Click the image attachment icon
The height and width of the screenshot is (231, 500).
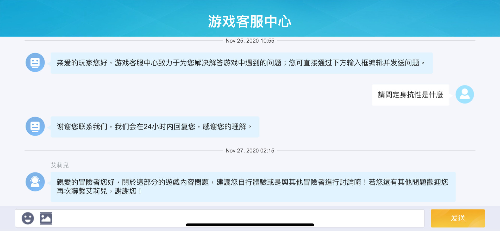[x=46, y=218]
